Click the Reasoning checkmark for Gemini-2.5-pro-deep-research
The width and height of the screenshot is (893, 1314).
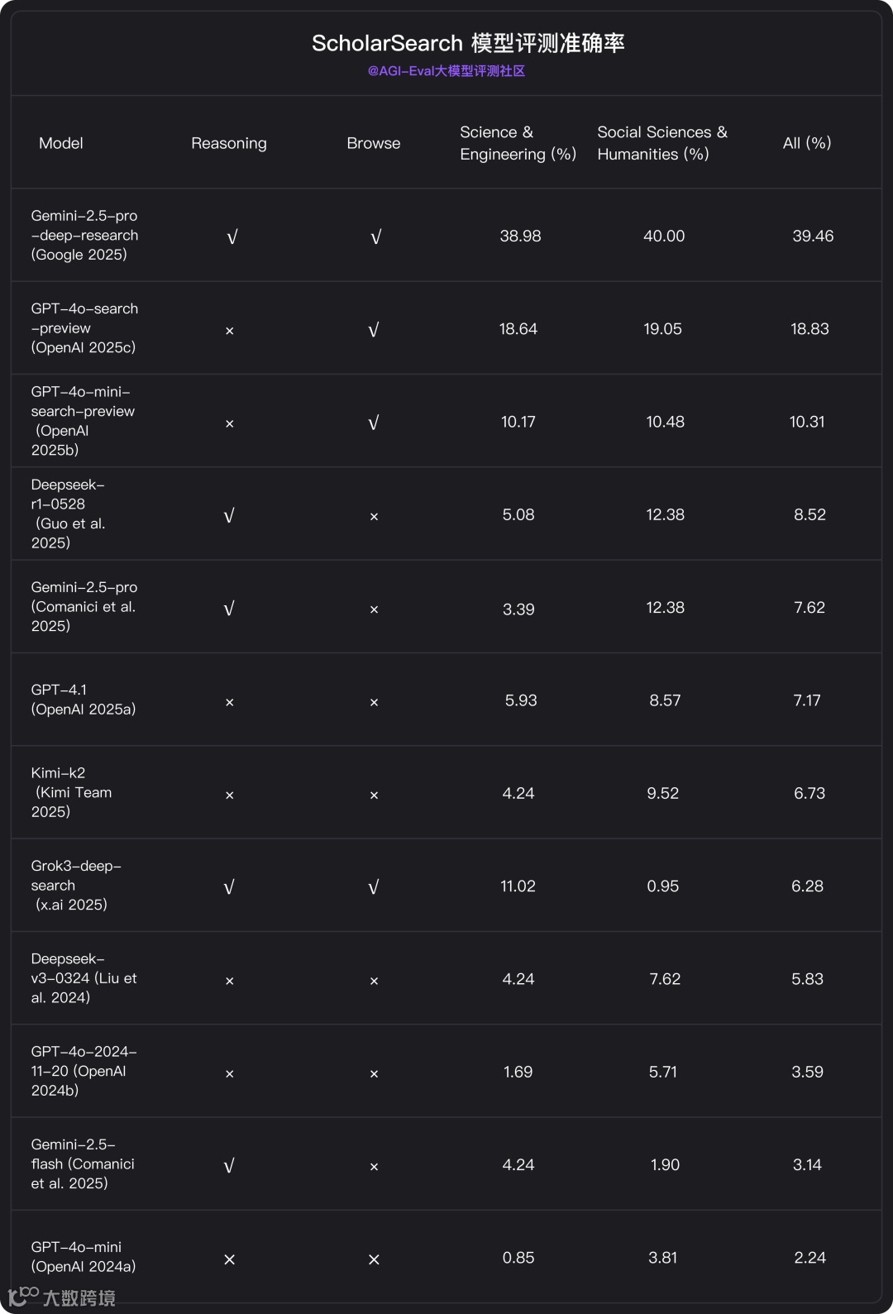232,237
